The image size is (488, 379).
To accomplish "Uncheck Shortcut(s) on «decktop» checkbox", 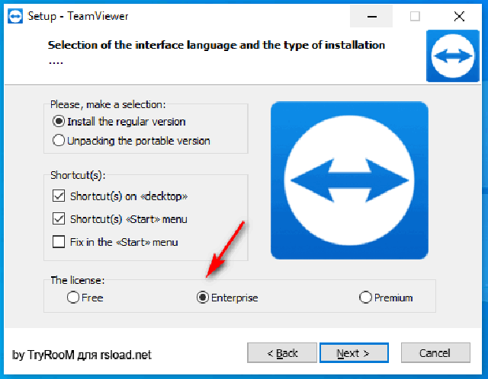I will click(59, 196).
